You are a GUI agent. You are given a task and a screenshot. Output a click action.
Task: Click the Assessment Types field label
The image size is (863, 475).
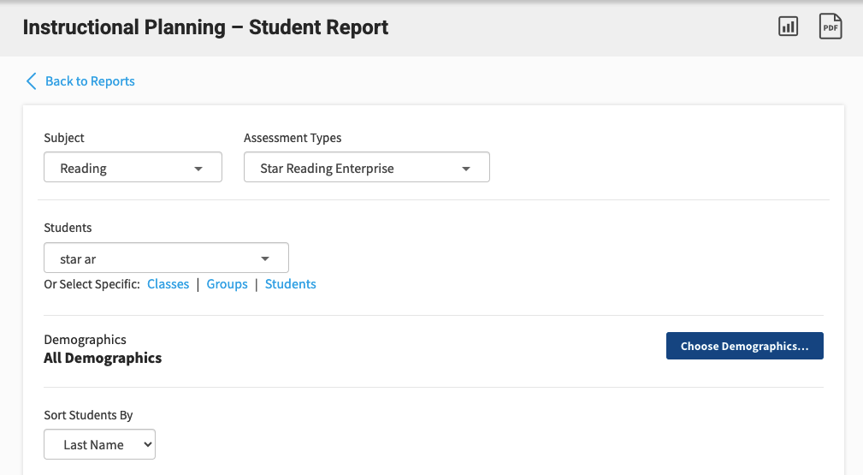293,138
